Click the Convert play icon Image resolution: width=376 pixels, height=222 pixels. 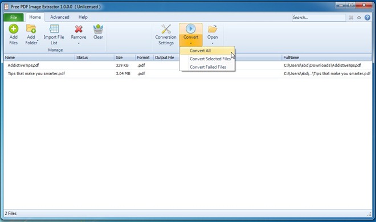click(x=191, y=28)
